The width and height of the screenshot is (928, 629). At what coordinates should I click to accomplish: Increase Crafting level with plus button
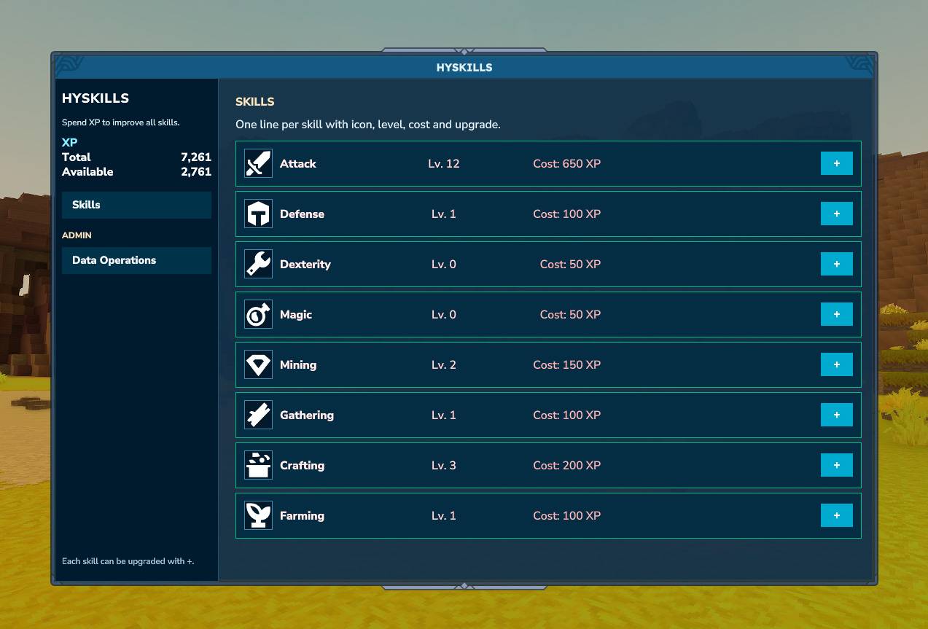837,466
